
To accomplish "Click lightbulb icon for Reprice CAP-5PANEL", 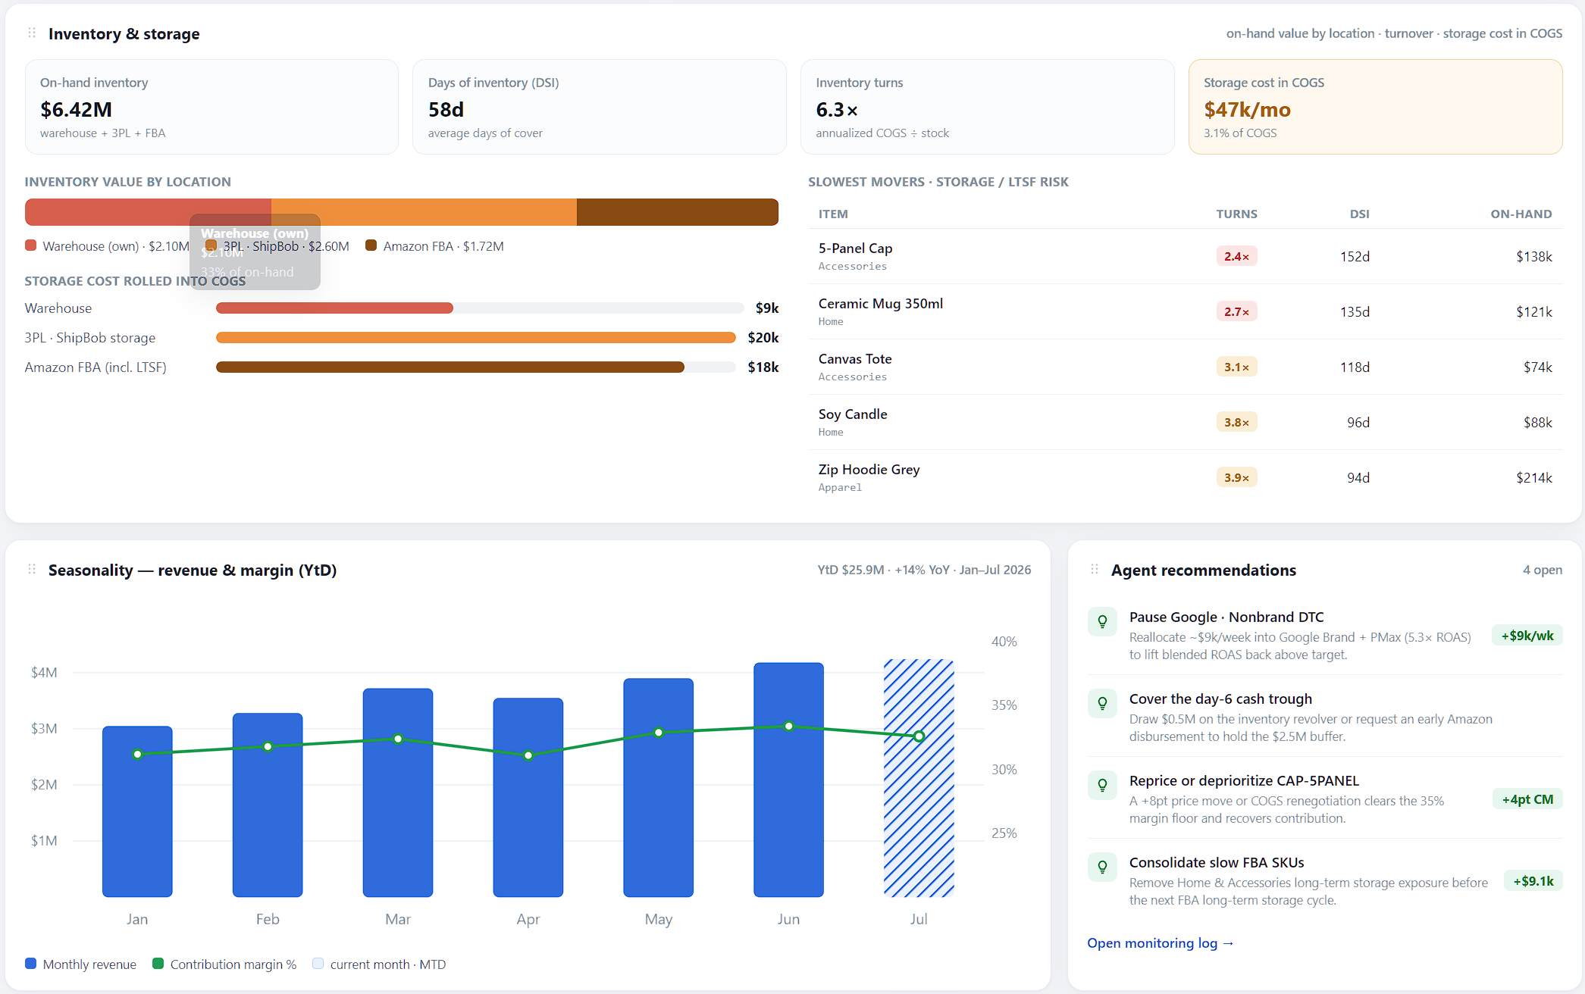I will [1102, 786].
